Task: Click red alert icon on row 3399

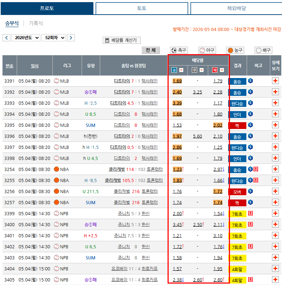Action: pos(251,213)
